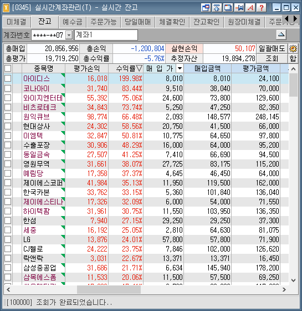This screenshot has height=311, width=302.
Task: Click the 199.98% return value
Action: pos(130,78)
